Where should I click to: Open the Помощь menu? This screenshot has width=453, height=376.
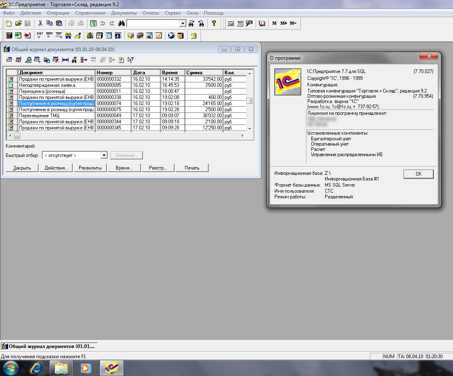point(214,13)
